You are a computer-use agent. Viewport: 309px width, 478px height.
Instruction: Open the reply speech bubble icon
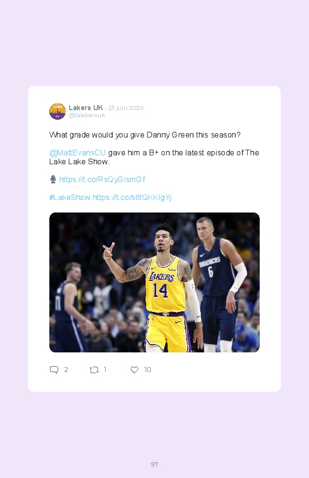54,370
